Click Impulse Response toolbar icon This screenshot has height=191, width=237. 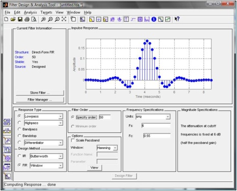[126, 19]
